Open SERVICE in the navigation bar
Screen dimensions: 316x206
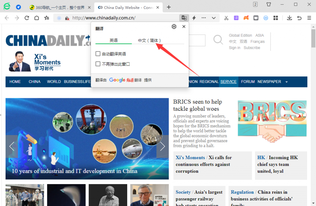(229, 82)
